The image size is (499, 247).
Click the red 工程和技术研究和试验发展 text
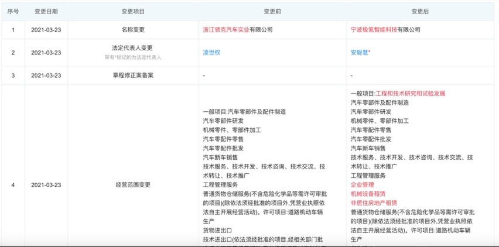(410, 94)
